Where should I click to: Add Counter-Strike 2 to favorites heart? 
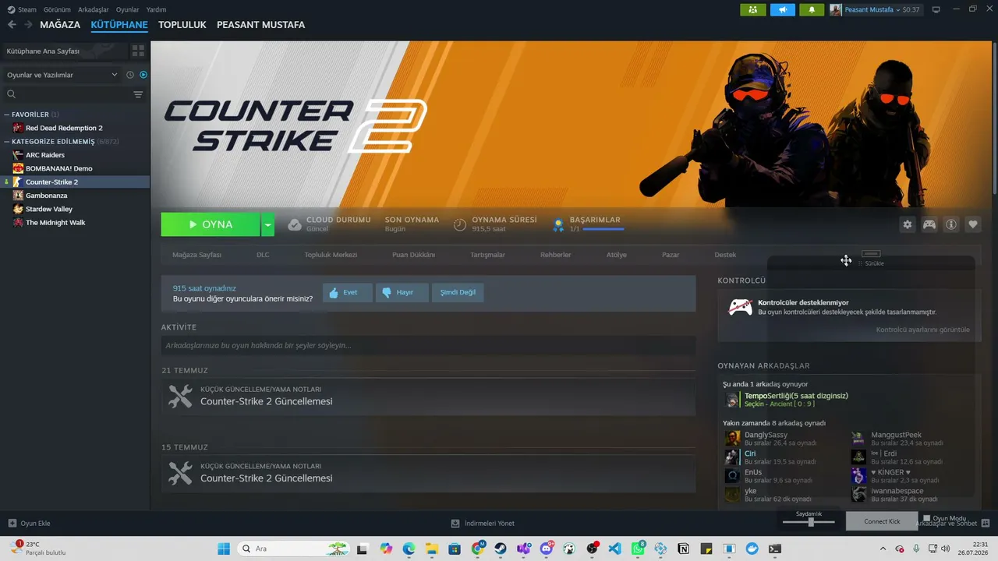[x=973, y=224]
